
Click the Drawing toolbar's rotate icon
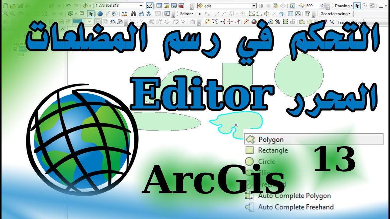[364, 6]
